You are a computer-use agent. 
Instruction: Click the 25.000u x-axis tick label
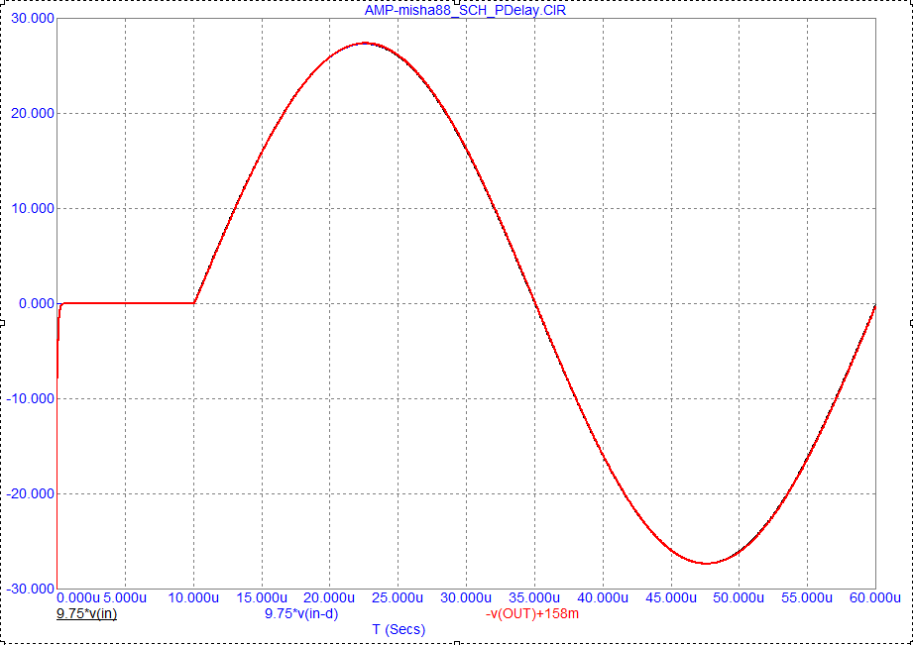399,598
